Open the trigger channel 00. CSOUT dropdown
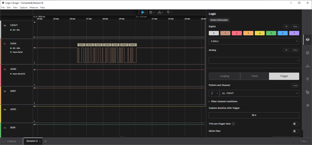Viewport: 312px width, 145px height. pyautogui.click(x=260, y=93)
